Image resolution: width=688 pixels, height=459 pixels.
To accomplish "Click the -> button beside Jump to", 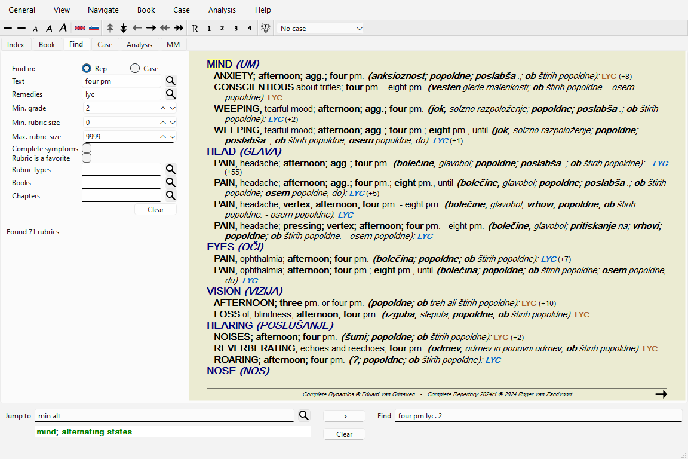I will (344, 416).
